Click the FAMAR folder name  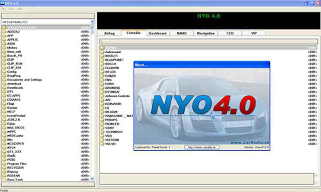pyautogui.click(x=111, y=76)
